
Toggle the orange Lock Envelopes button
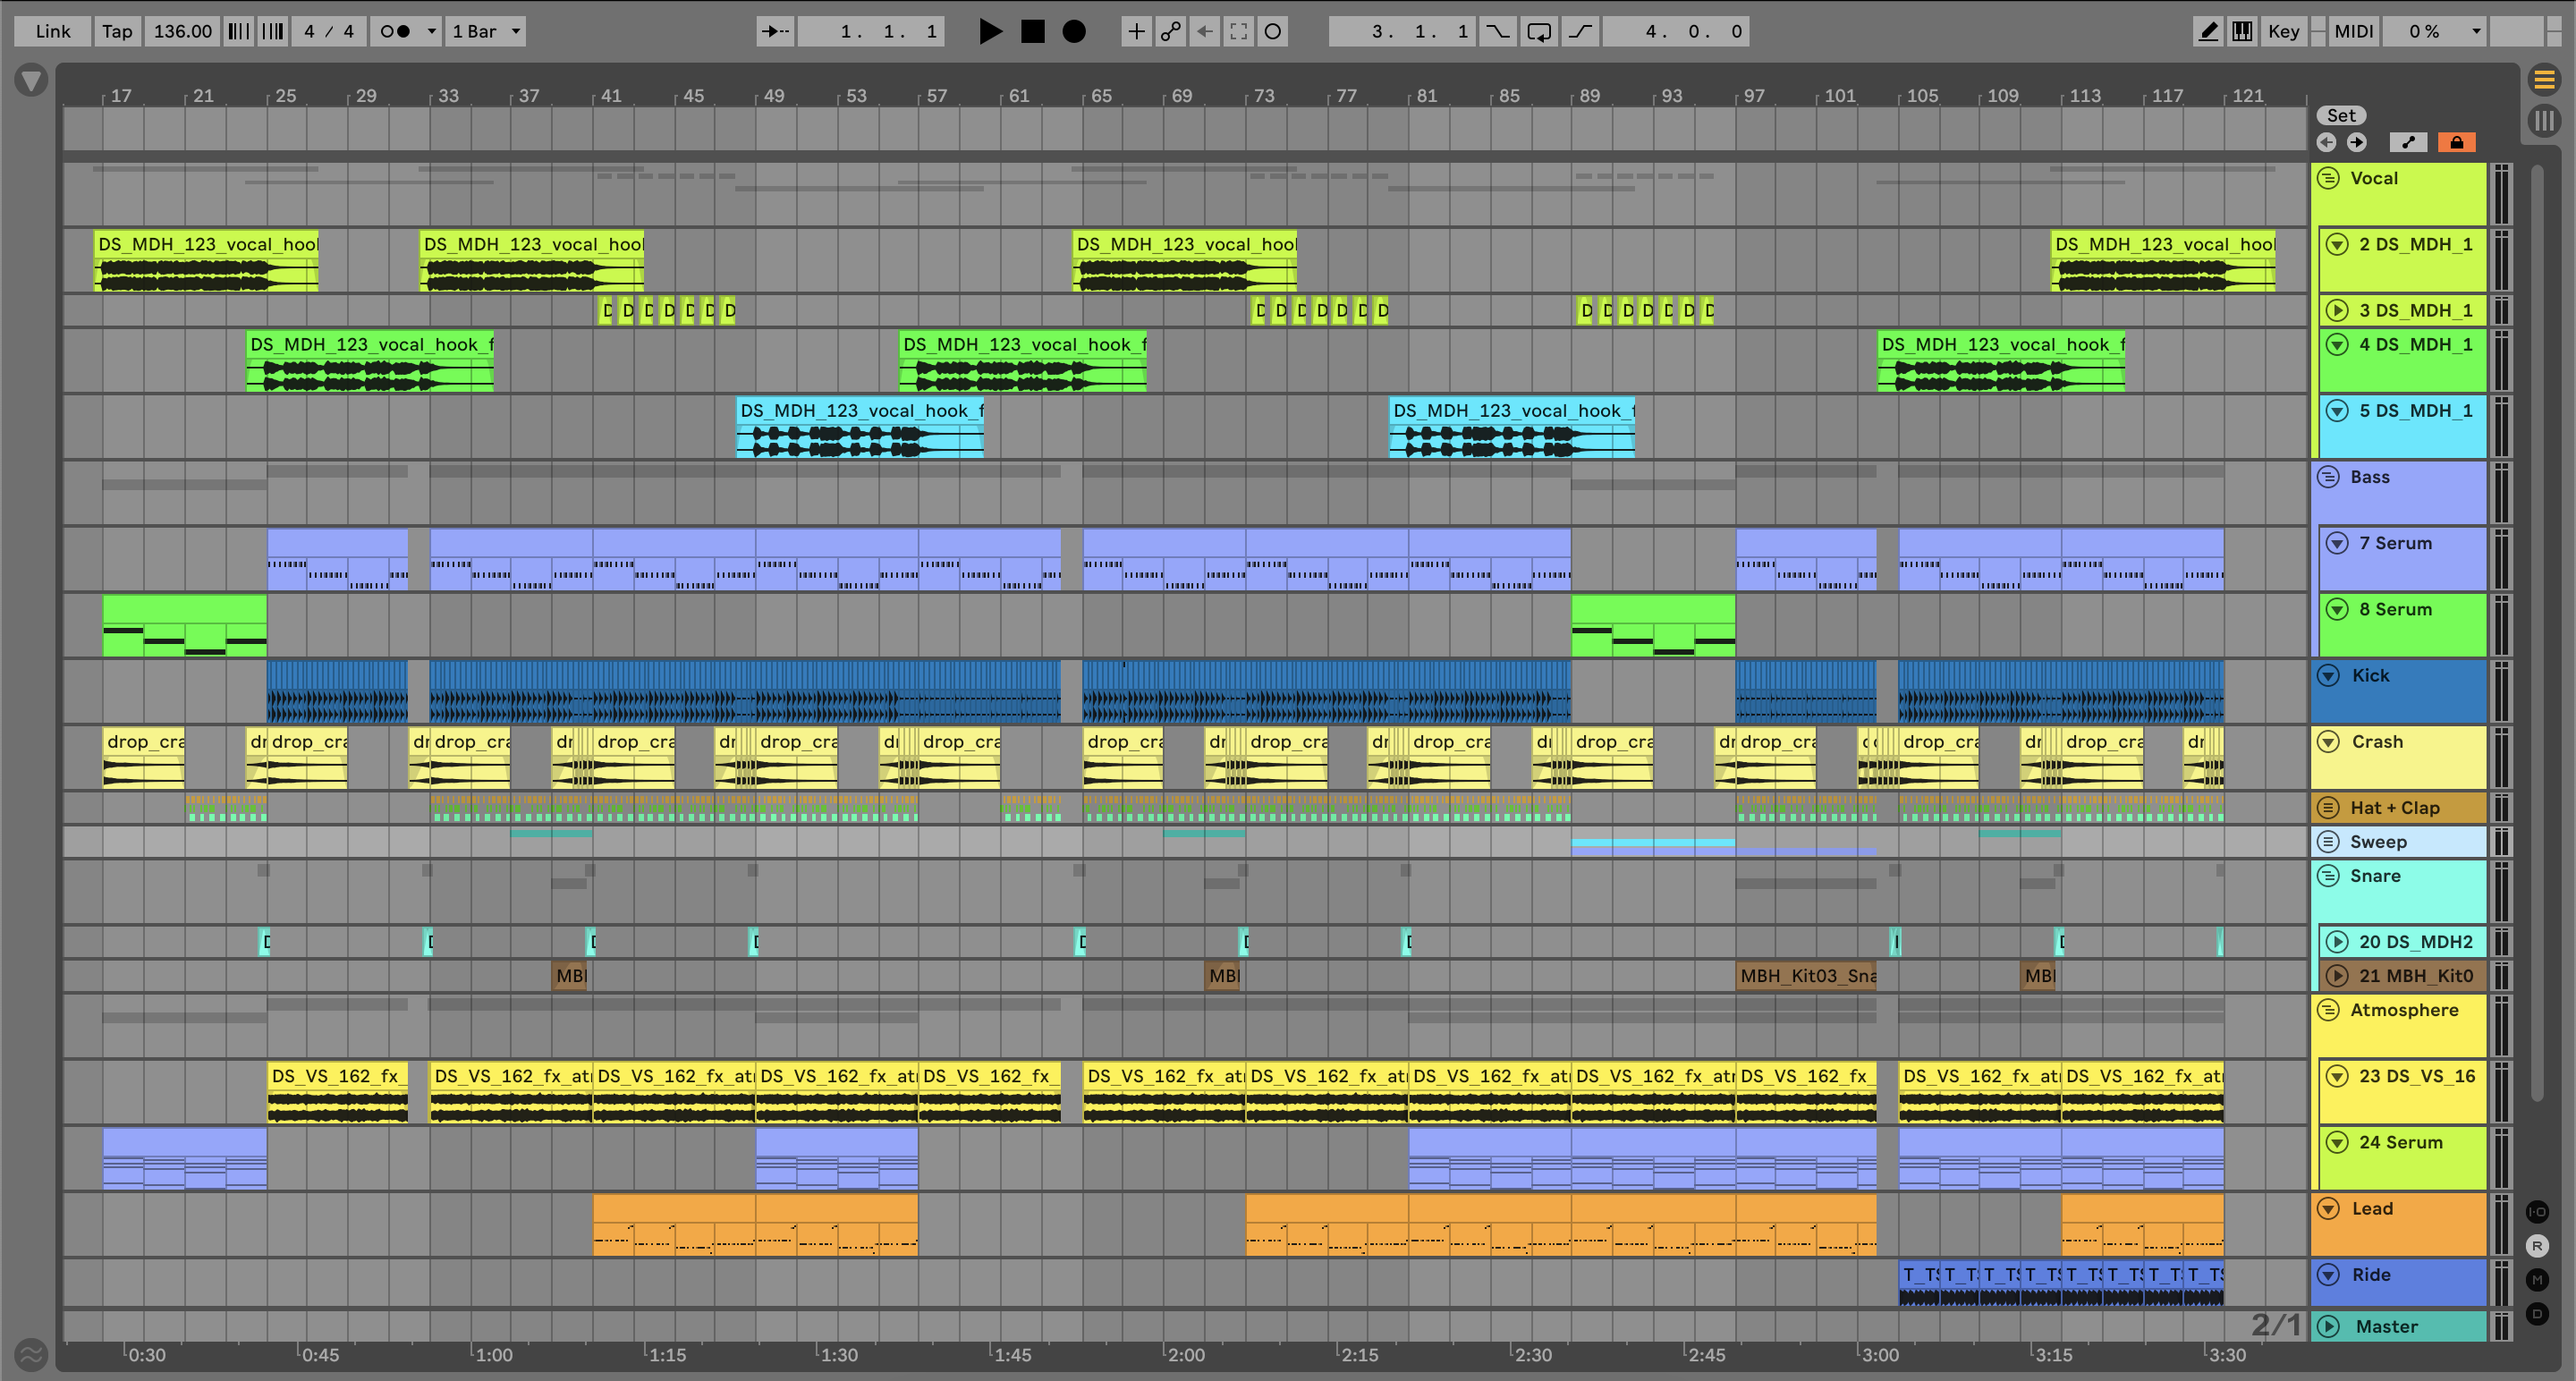click(x=2456, y=142)
